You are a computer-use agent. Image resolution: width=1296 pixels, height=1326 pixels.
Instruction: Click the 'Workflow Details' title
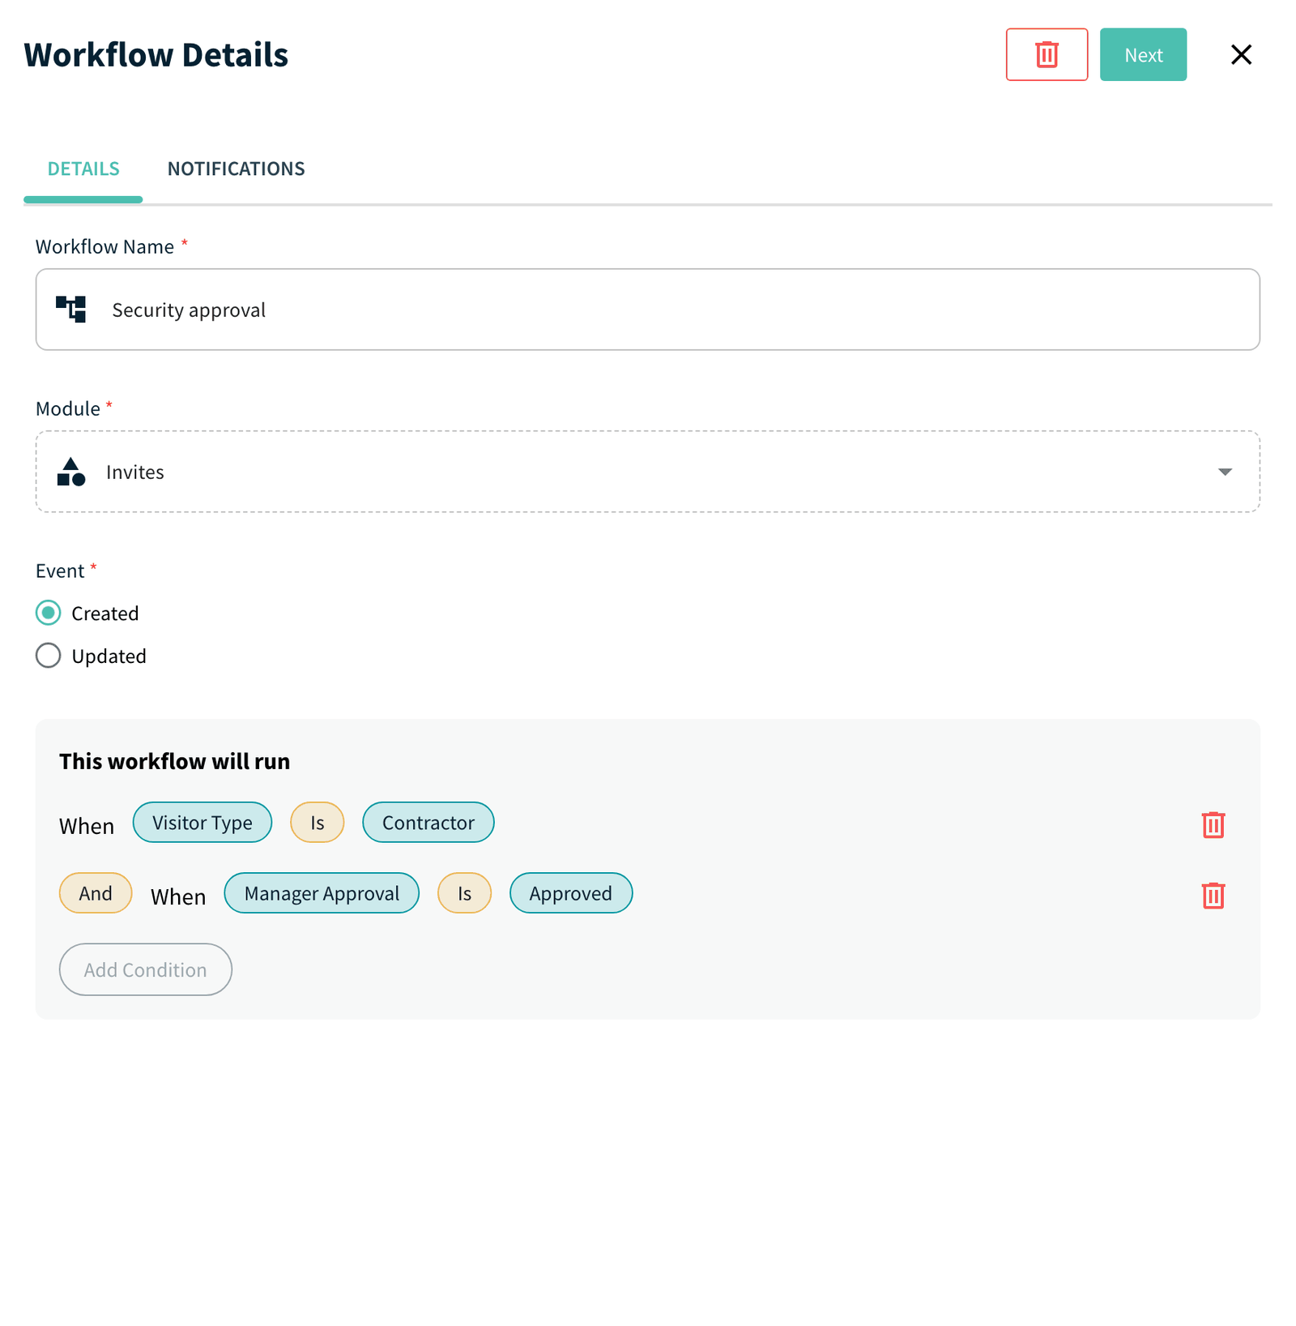tap(156, 54)
